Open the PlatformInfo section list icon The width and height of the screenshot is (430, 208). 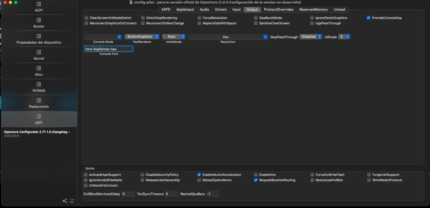pos(39,100)
